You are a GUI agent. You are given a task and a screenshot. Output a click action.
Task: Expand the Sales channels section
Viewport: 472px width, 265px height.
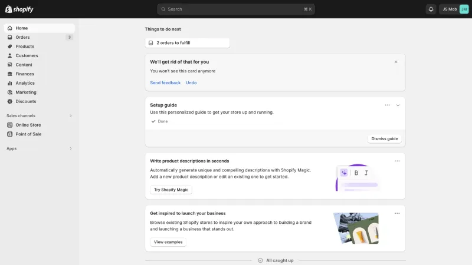71,115
